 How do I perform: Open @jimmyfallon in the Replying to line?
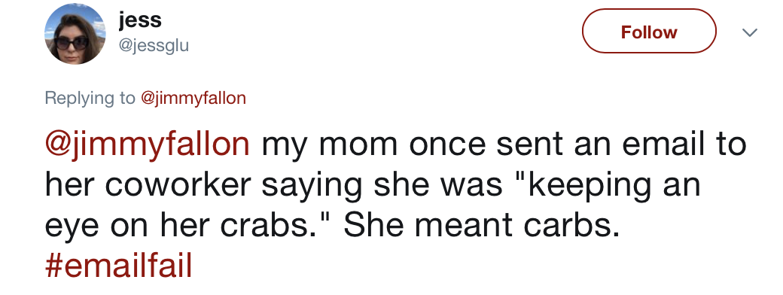[193, 98]
